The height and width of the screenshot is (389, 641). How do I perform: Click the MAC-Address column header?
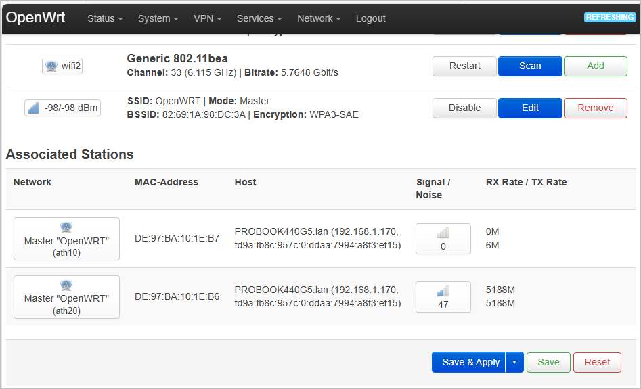point(167,182)
